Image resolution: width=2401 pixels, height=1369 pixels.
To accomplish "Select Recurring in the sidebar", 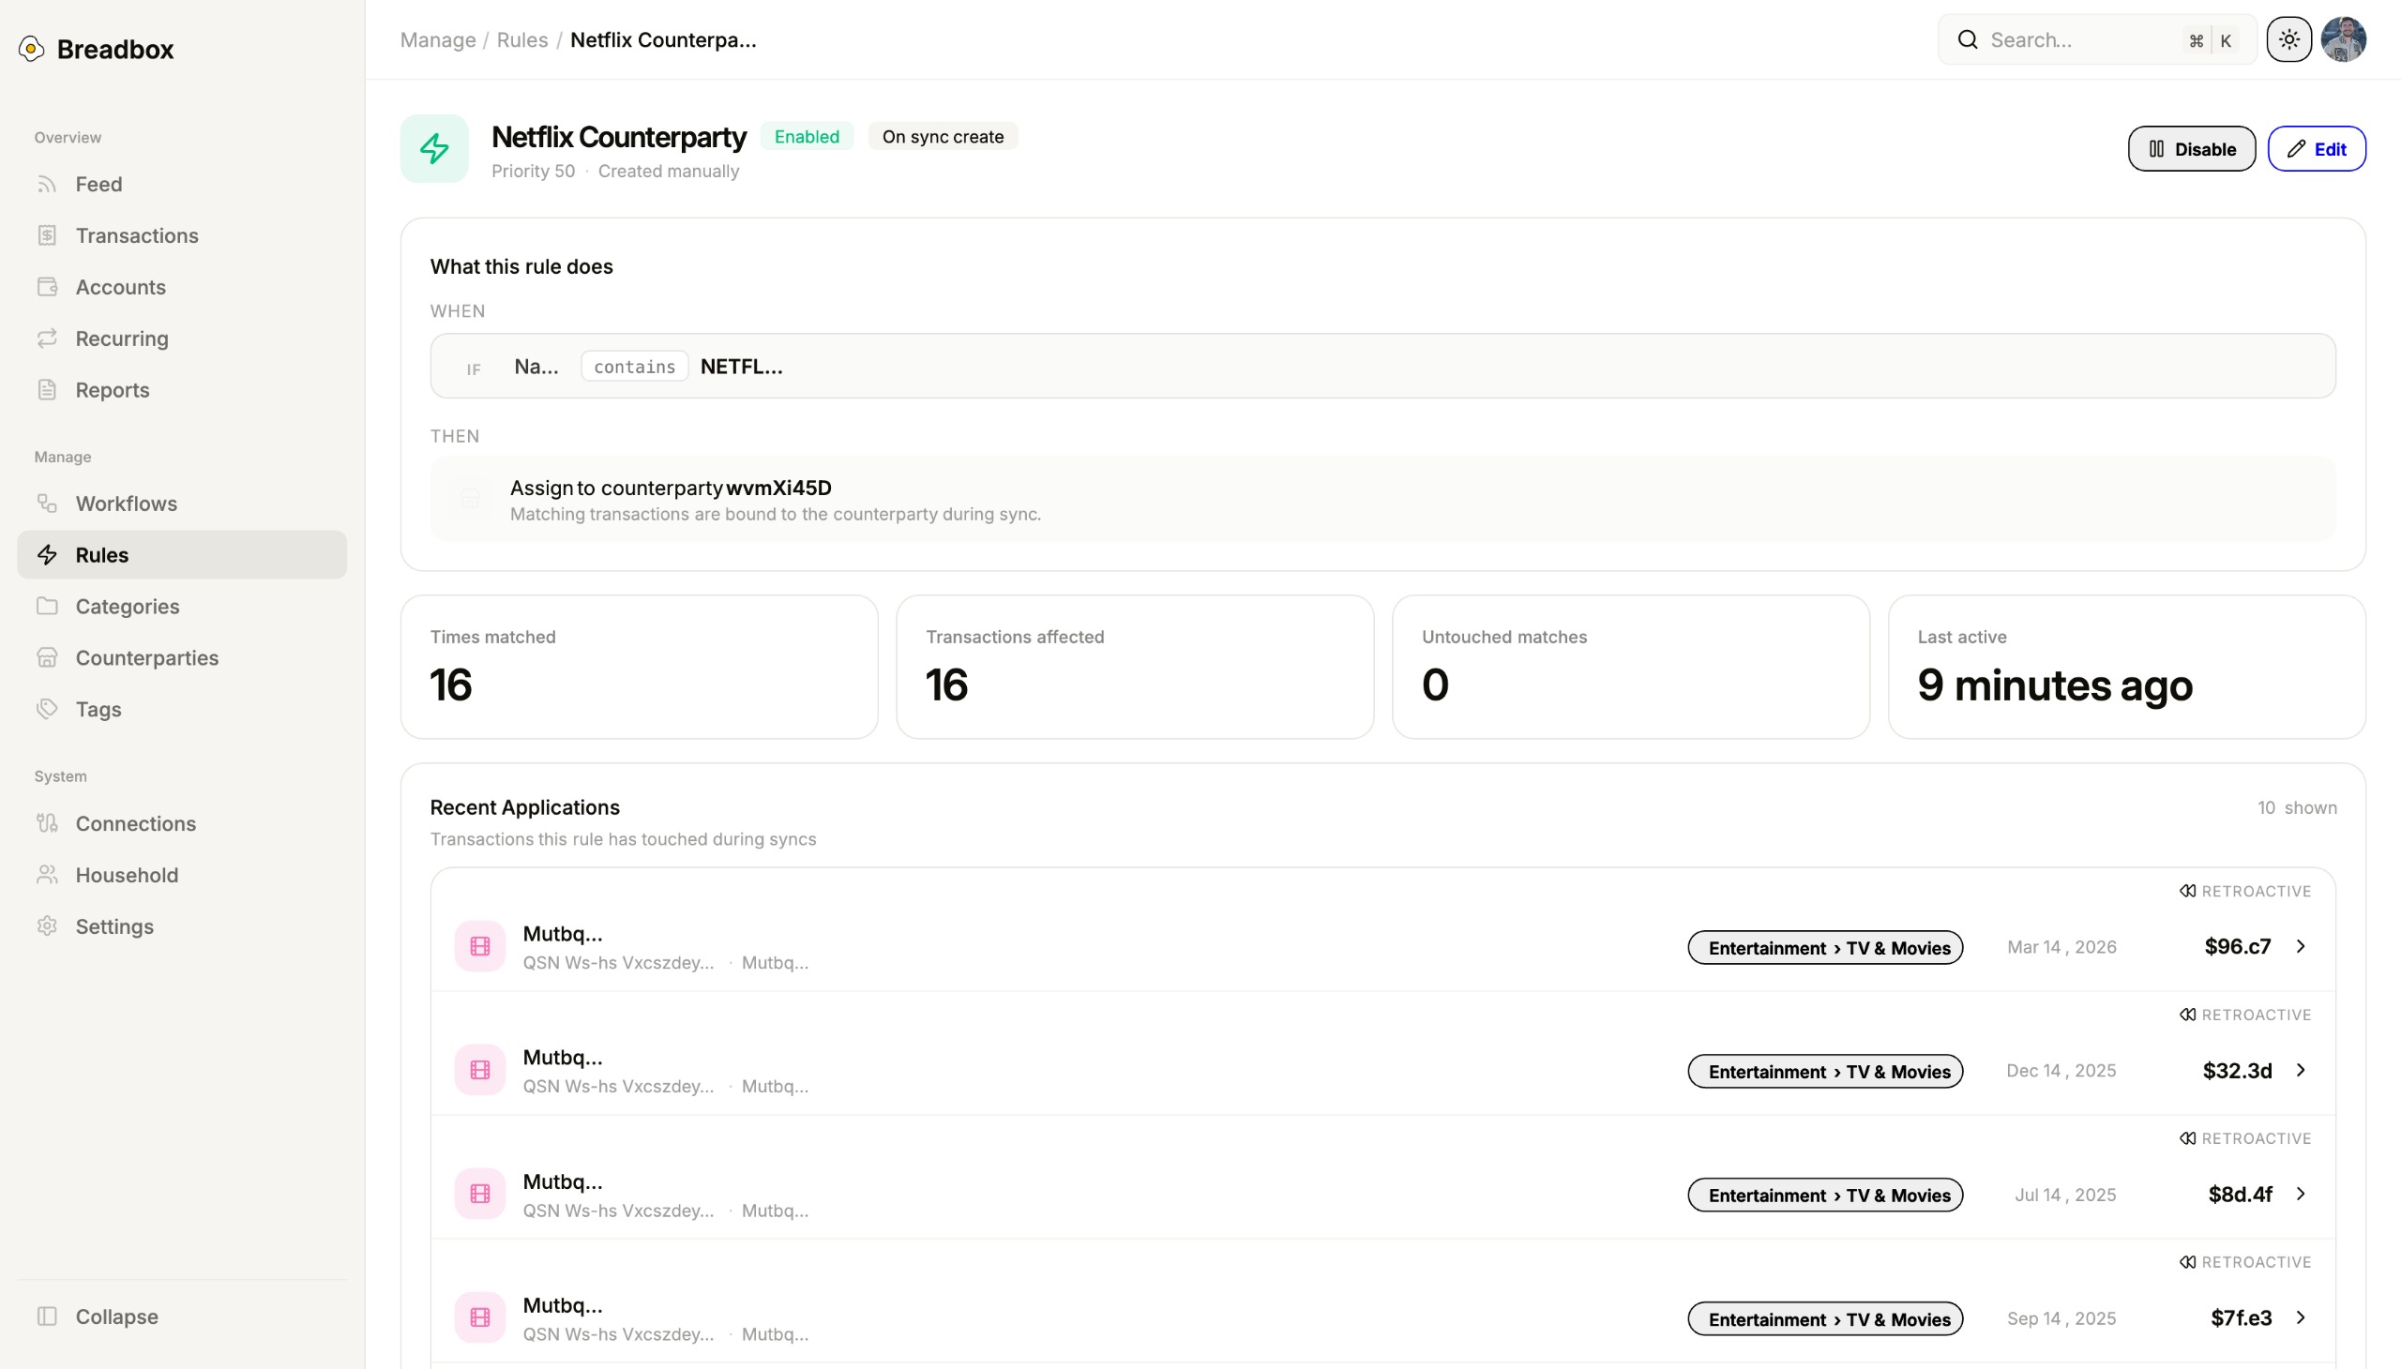I will (x=182, y=338).
